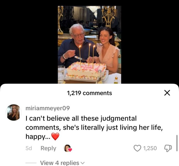Dislike the comment using thumbs-down icon
Viewport: 179px width, 166px height.
pyautogui.click(x=168, y=148)
